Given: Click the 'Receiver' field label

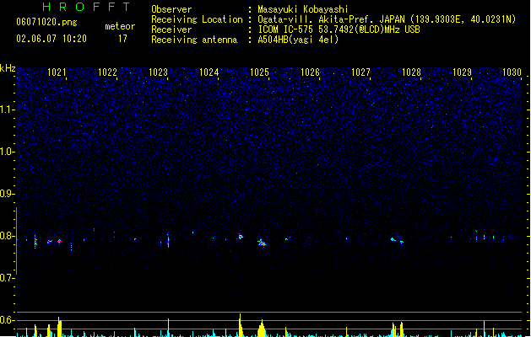Looking at the screenshot, I should tap(171, 29).
